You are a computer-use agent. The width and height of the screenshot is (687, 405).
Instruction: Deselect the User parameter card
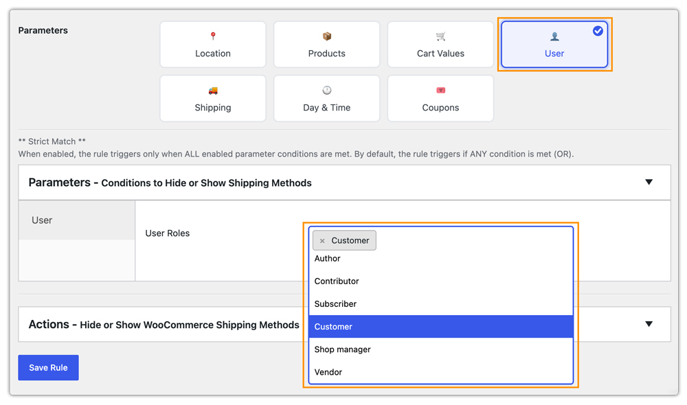(554, 45)
